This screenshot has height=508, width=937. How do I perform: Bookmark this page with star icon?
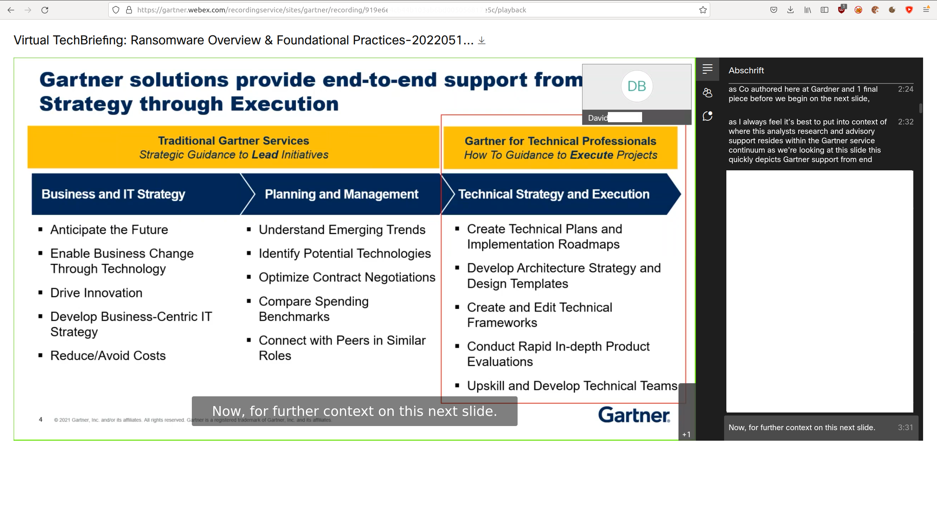[703, 10]
